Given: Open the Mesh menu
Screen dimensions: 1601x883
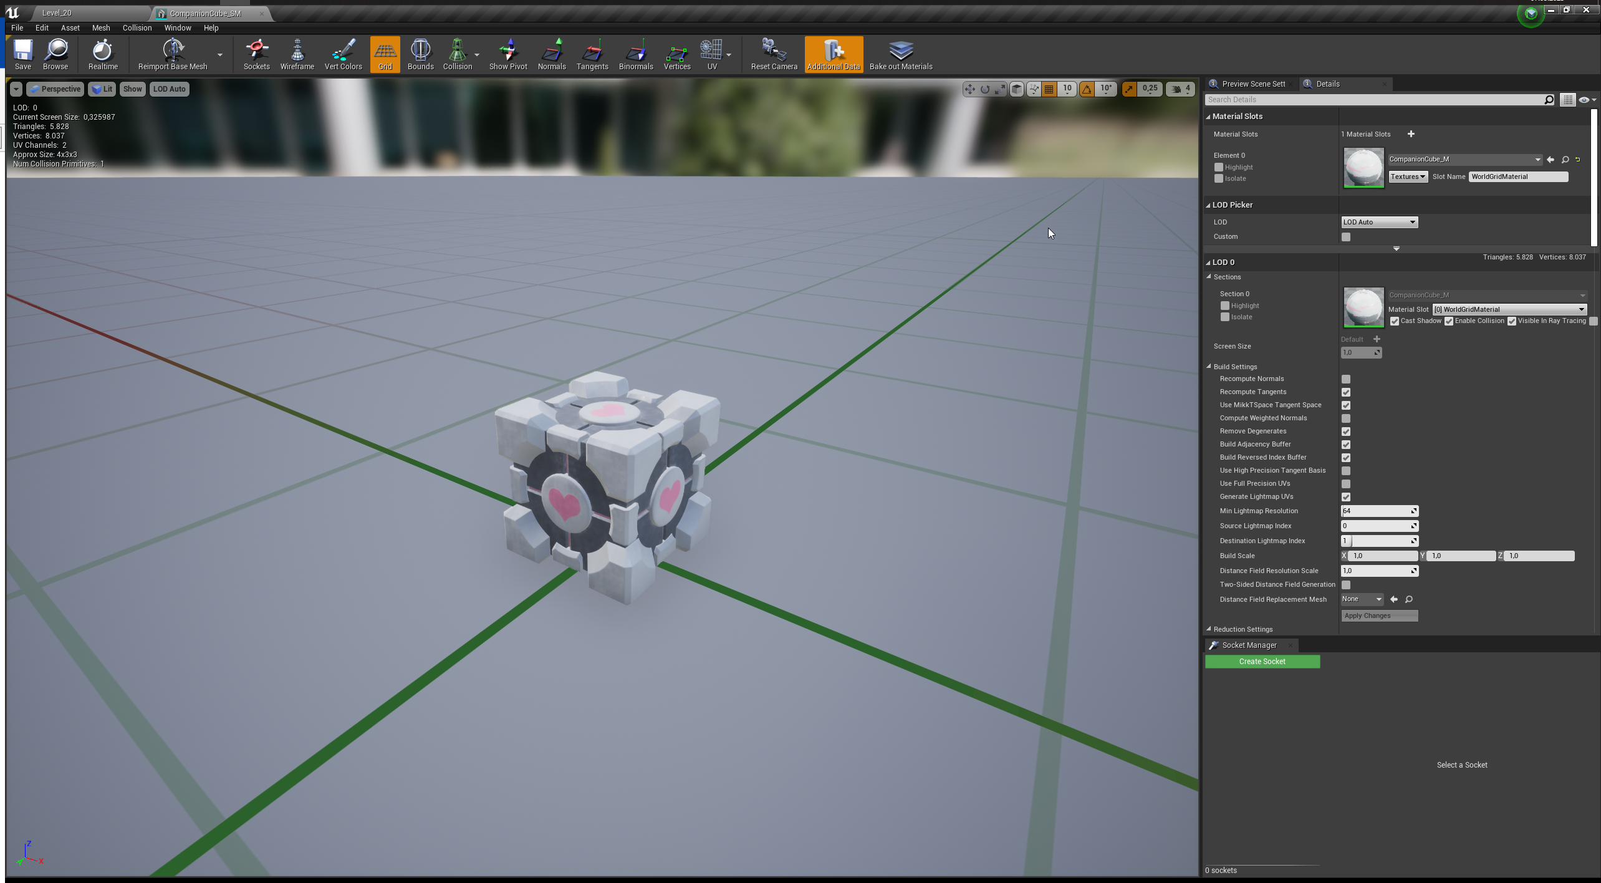Looking at the screenshot, I should coord(101,28).
